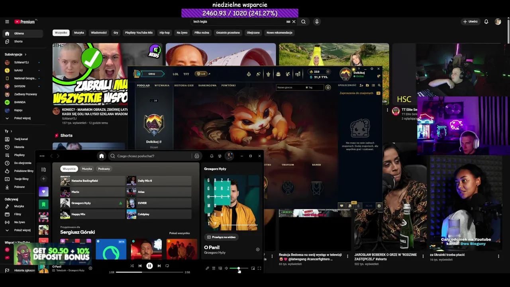Open the Clash trident icon in League client
510x287 pixels.
point(249,74)
